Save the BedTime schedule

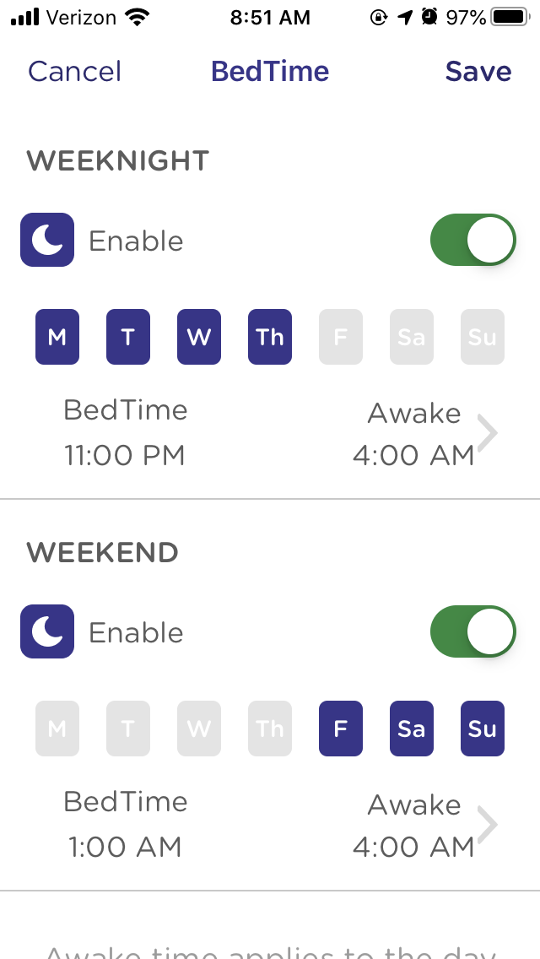point(478,72)
